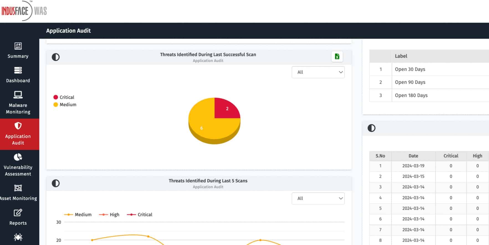Screen dimensions: 489x245
Task: Select the 2024-03-14 date in row 3
Action: coord(413,187)
